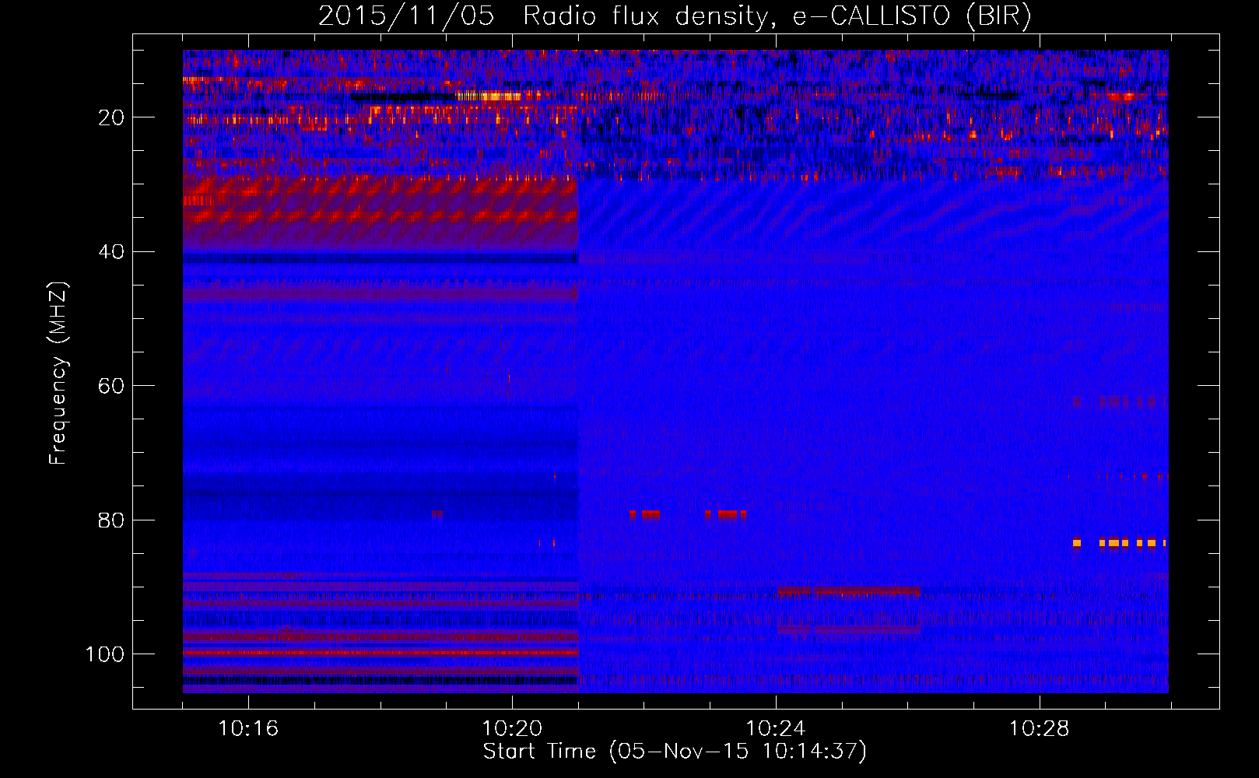Click the red horizontal band near 91 MHz
The image size is (1259, 778).
pyautogui.click(x=848, y=592)
